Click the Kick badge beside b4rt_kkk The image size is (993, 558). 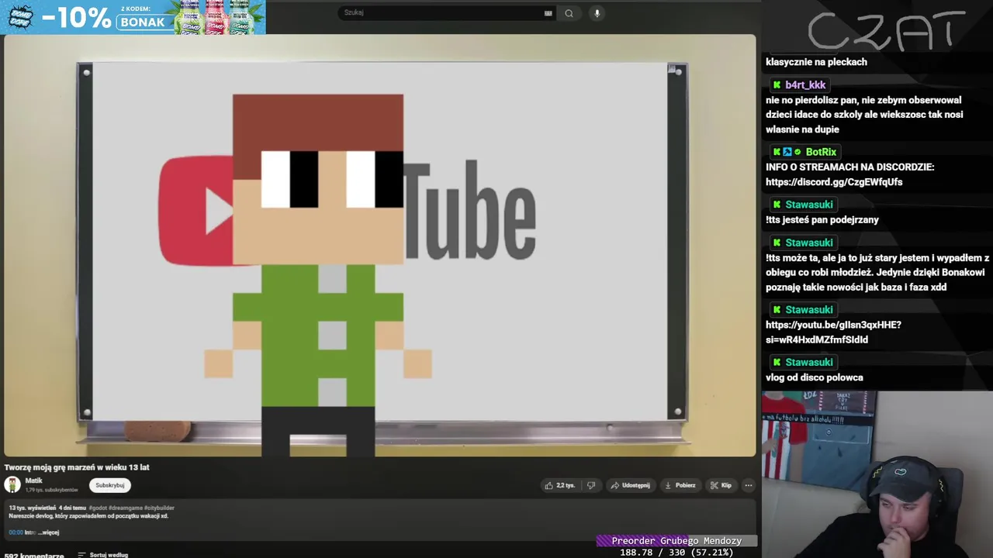click(x=777, y=85)
